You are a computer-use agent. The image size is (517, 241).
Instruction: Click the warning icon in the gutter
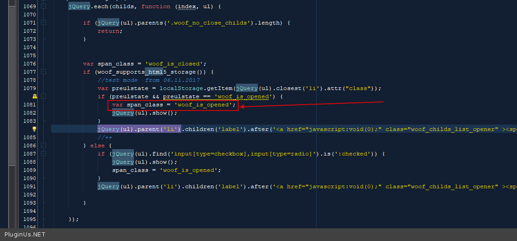click(x=35, y=96)
